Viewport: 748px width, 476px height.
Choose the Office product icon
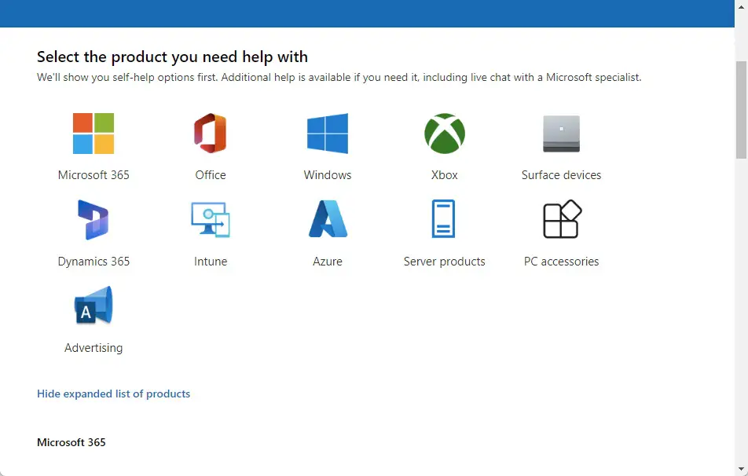[211, 134]
